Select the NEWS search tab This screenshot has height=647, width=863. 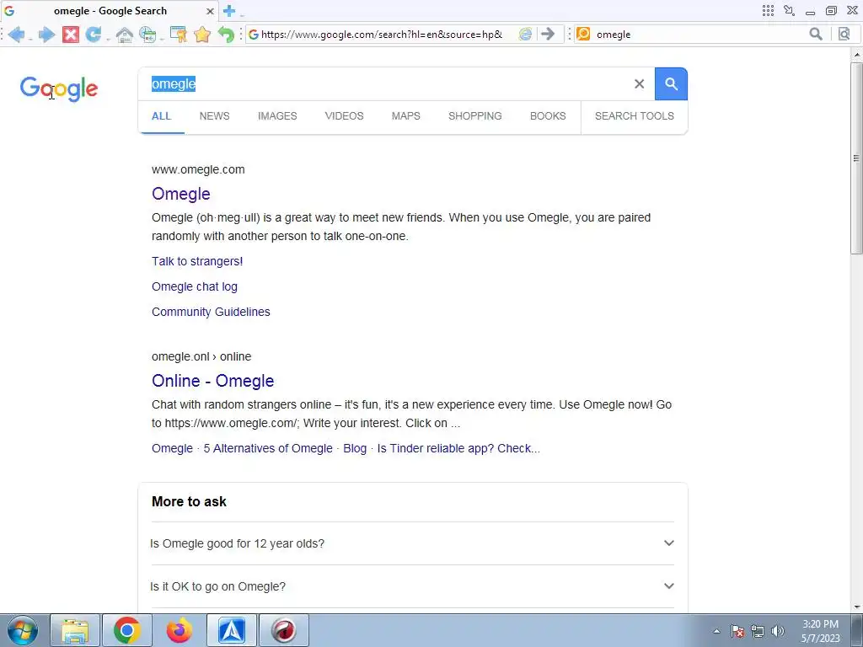[x=214, y=116]
